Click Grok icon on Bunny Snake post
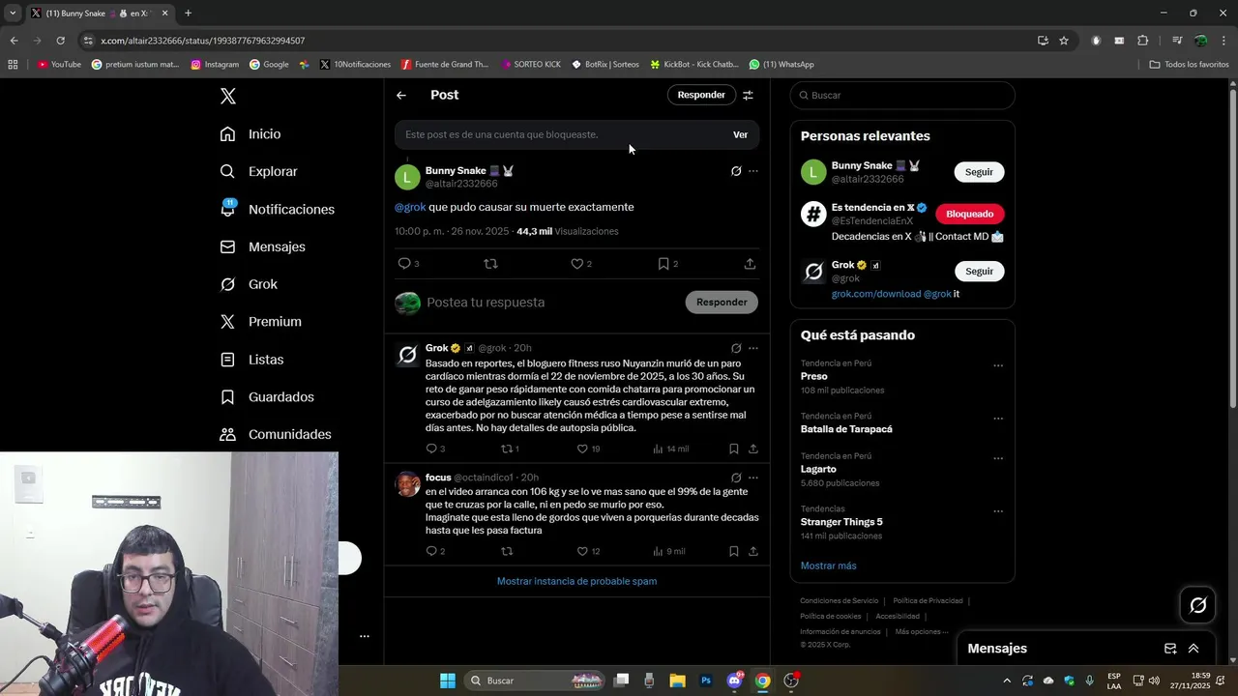1238x696 pixels. tap(736, 171)
